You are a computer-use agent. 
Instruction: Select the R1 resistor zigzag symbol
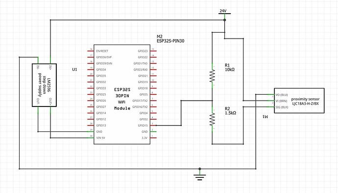click(x=212, y=76)
